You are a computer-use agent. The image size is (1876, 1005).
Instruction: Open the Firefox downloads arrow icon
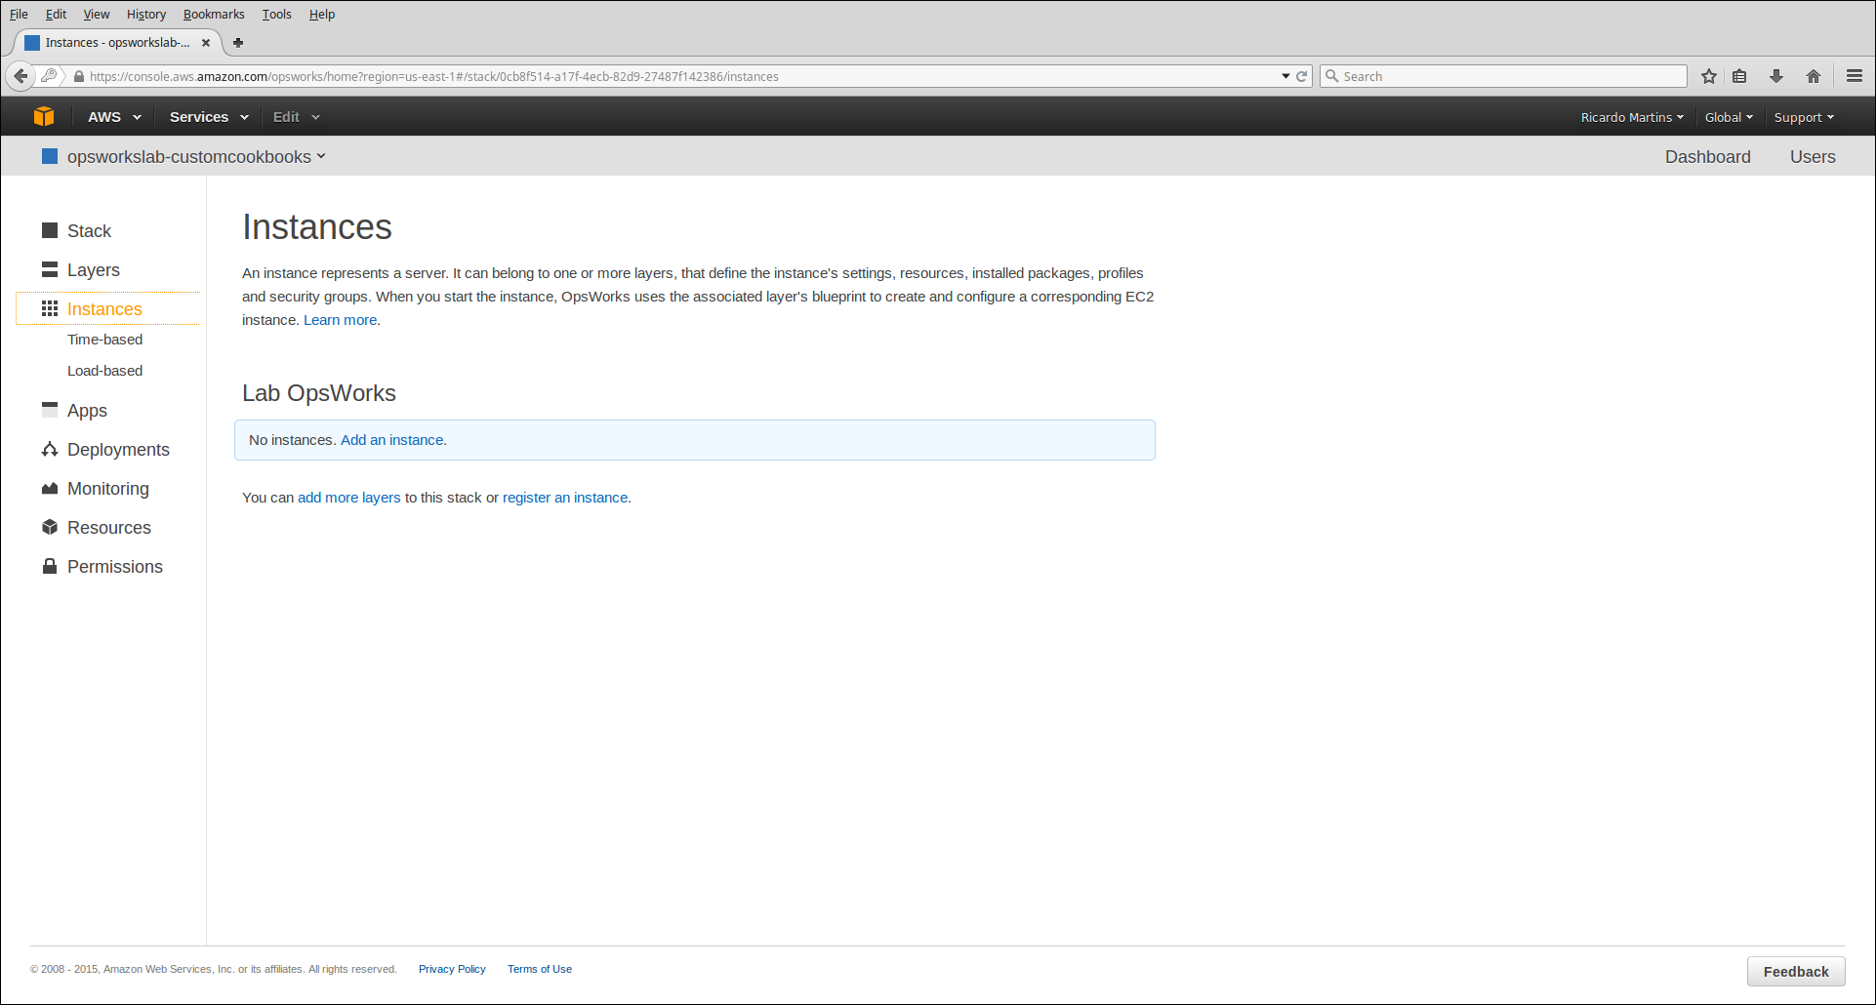(x=1776, y=76)
